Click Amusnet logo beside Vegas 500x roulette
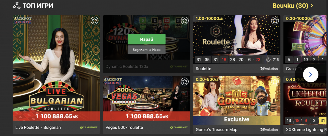Viewport: 328px width, 136px height. [x=179, y=128]
